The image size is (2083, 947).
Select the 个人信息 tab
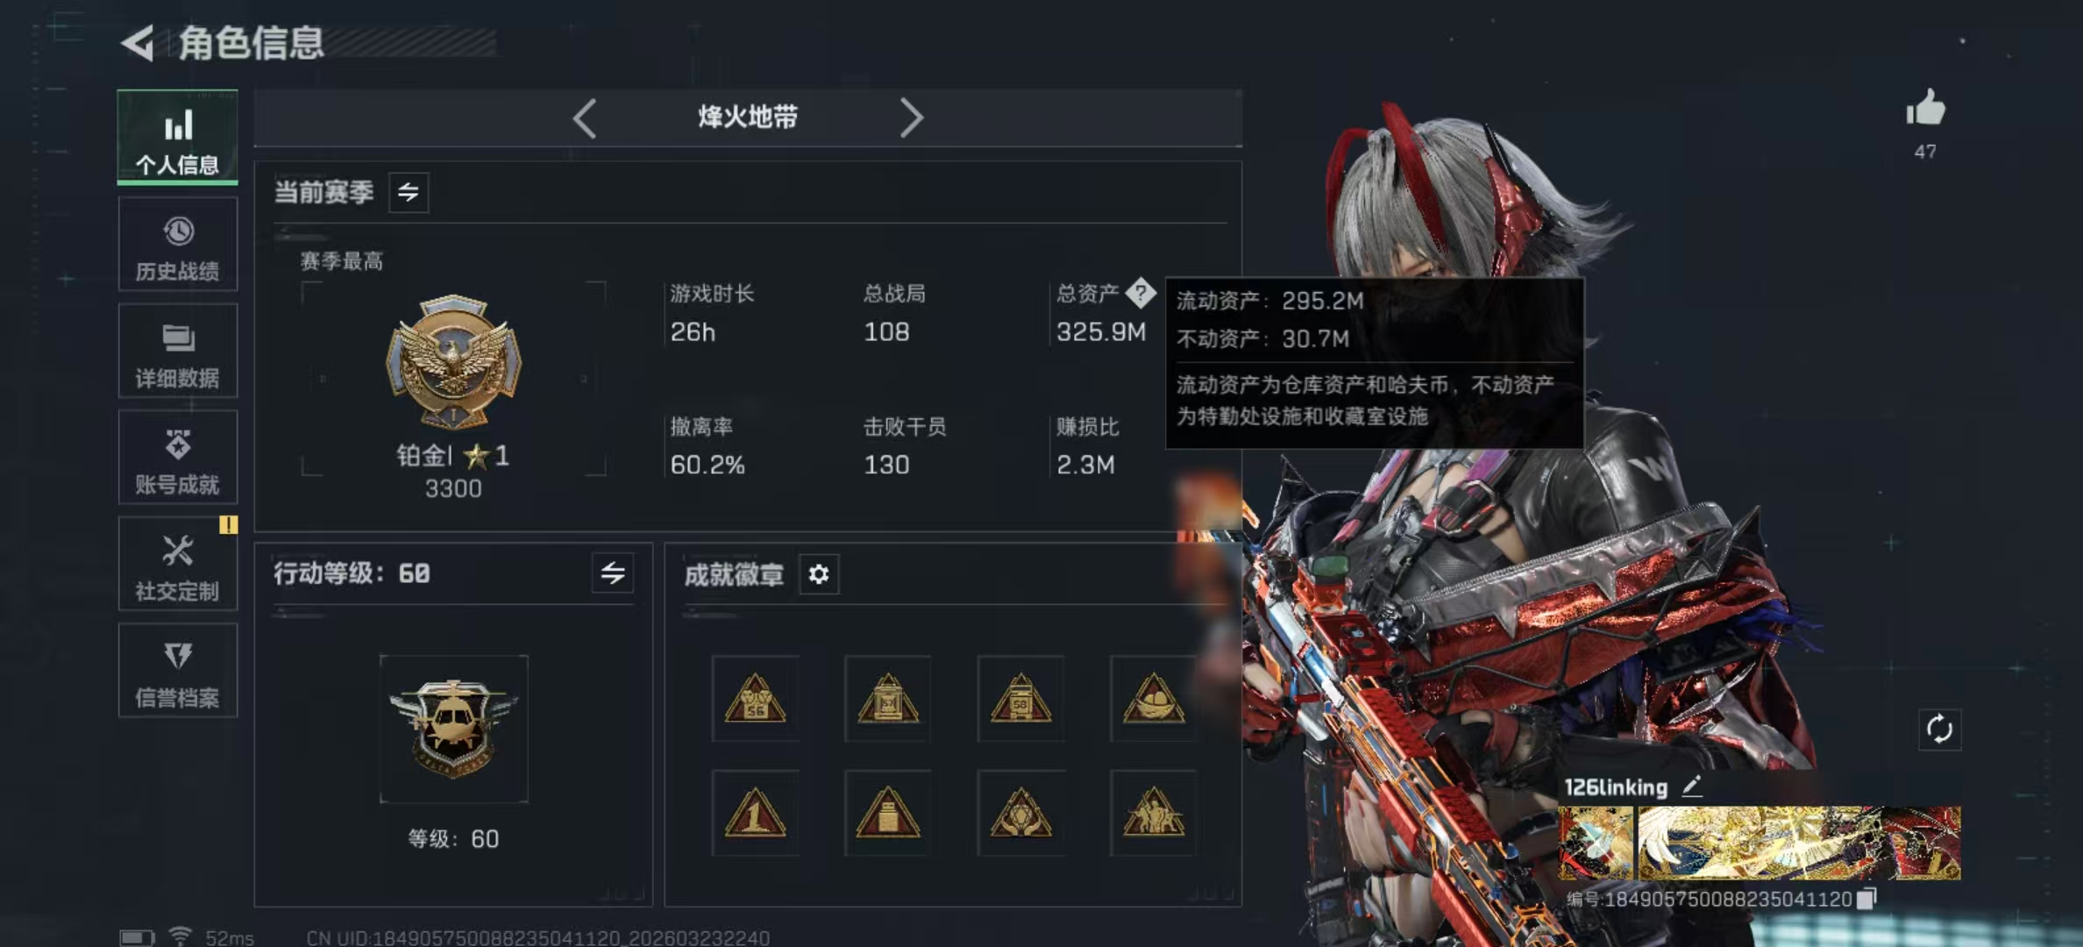point(178,137)
